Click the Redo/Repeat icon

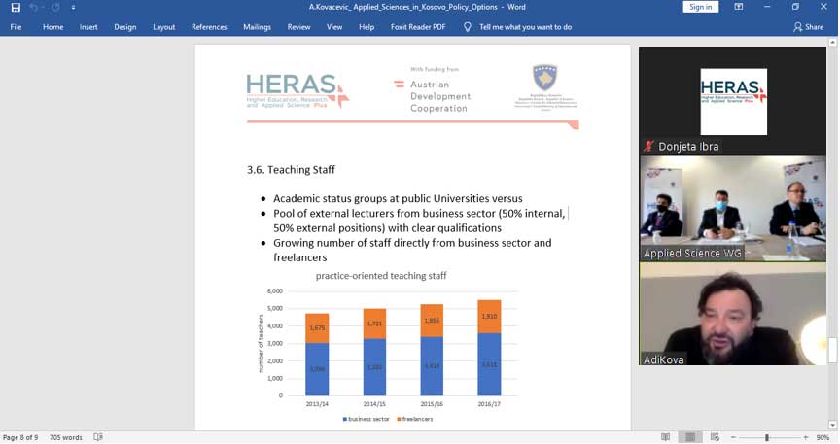[55, 8]
